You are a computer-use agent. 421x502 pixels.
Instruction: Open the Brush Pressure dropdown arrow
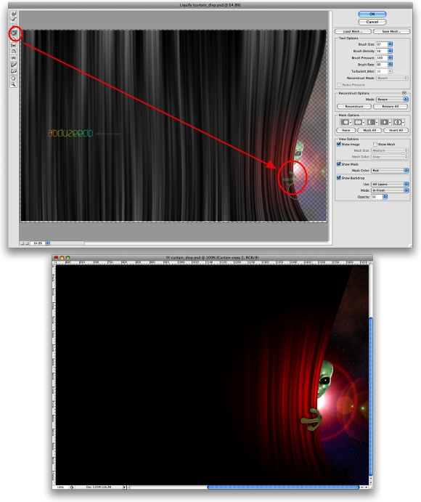click(390, 57)
